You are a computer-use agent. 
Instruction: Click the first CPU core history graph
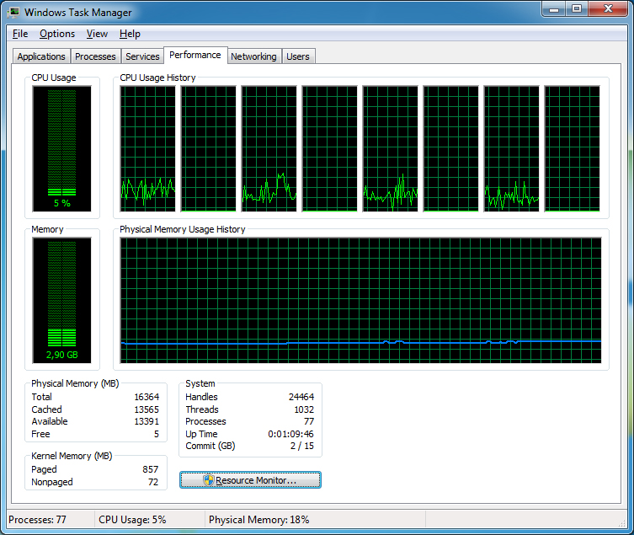[148, 148]
